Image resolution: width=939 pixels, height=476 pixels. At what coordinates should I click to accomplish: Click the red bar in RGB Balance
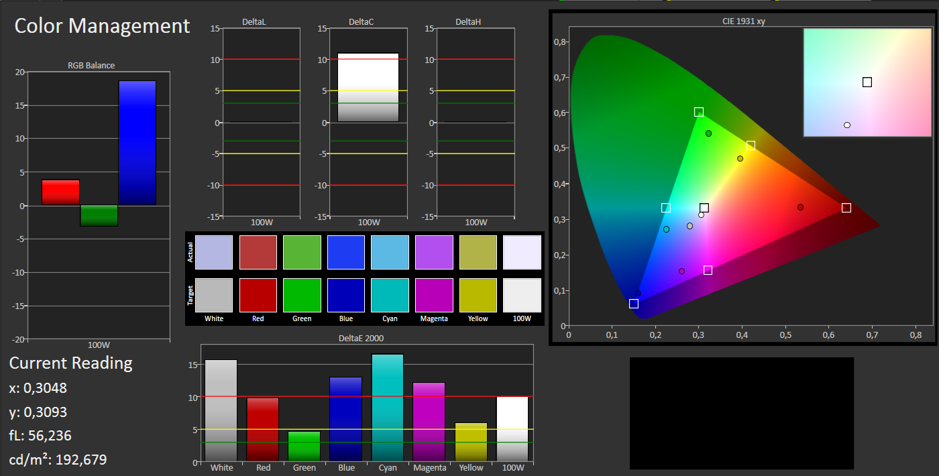point(60,192)
